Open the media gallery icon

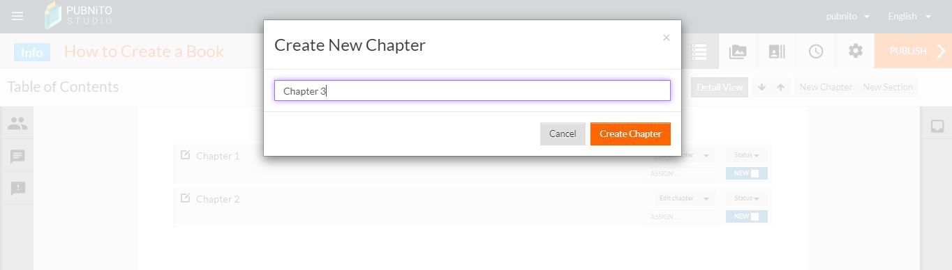(x=738, y=51)
